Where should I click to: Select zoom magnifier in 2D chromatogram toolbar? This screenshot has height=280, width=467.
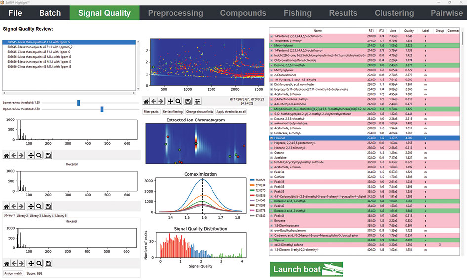click(178, 101)
